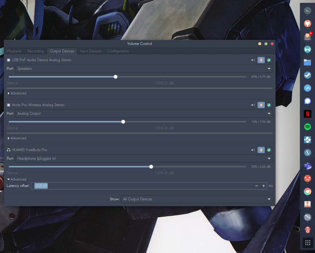Set HUAWEI FreeBuds Pro as fallback device

(x=269, y=150)
